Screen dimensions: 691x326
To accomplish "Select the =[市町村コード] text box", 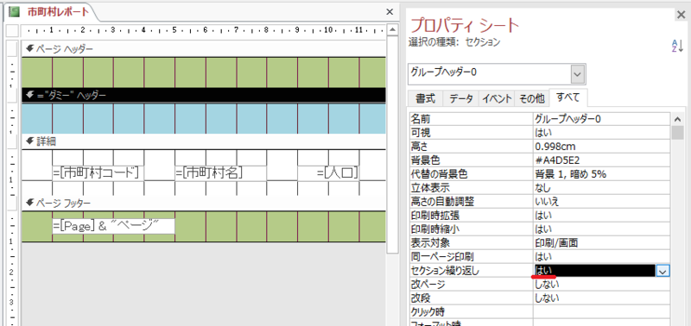I will point(98,172).
